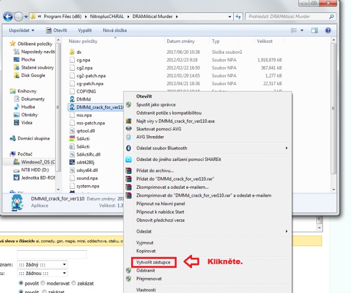Expand the Odeslat submenu arrow
Viewport: 351px width, 293px height.
[286, 231]
